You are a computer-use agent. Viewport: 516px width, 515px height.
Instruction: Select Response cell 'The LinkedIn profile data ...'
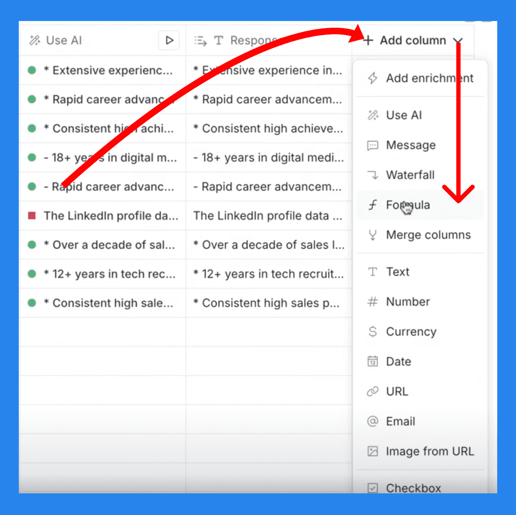pyautogui.click(x=269, y=216)
